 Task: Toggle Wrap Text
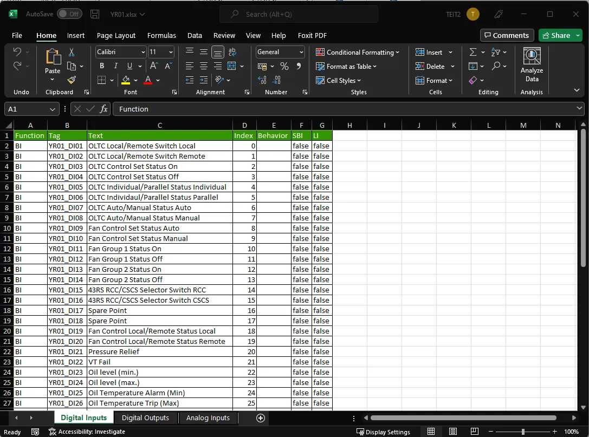click(232, 52)
